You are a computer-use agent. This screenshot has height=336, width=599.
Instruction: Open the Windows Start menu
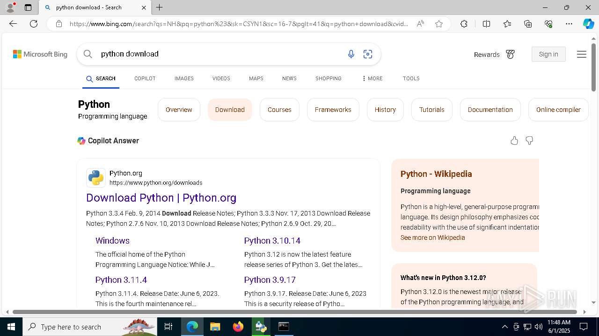(x=11, y=327)
